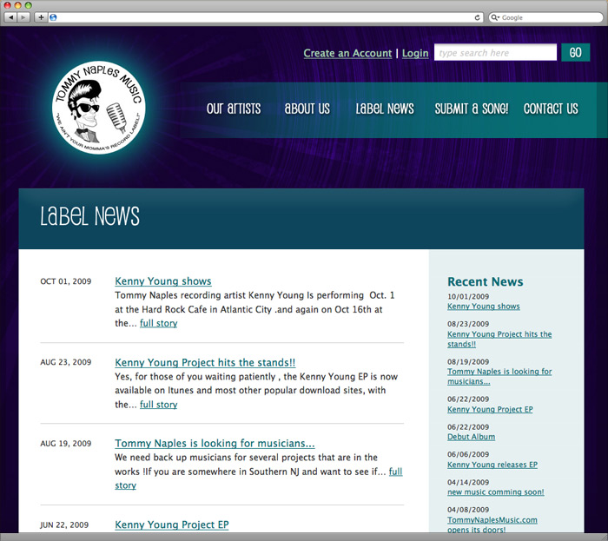Image resolution: width=608 pixels, height=541 pixels.
Task: Open Recent News 'Kenny Young shows' link
Action: pos(484,307)
